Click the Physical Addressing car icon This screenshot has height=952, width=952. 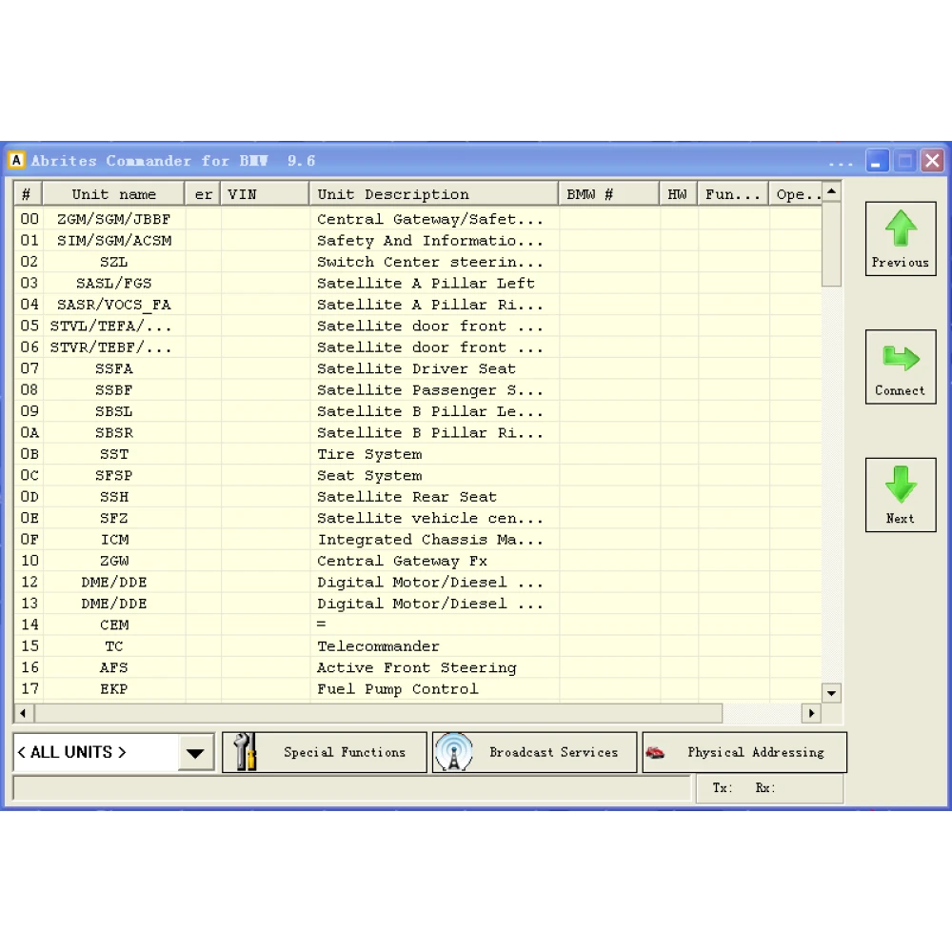[655, 753]
